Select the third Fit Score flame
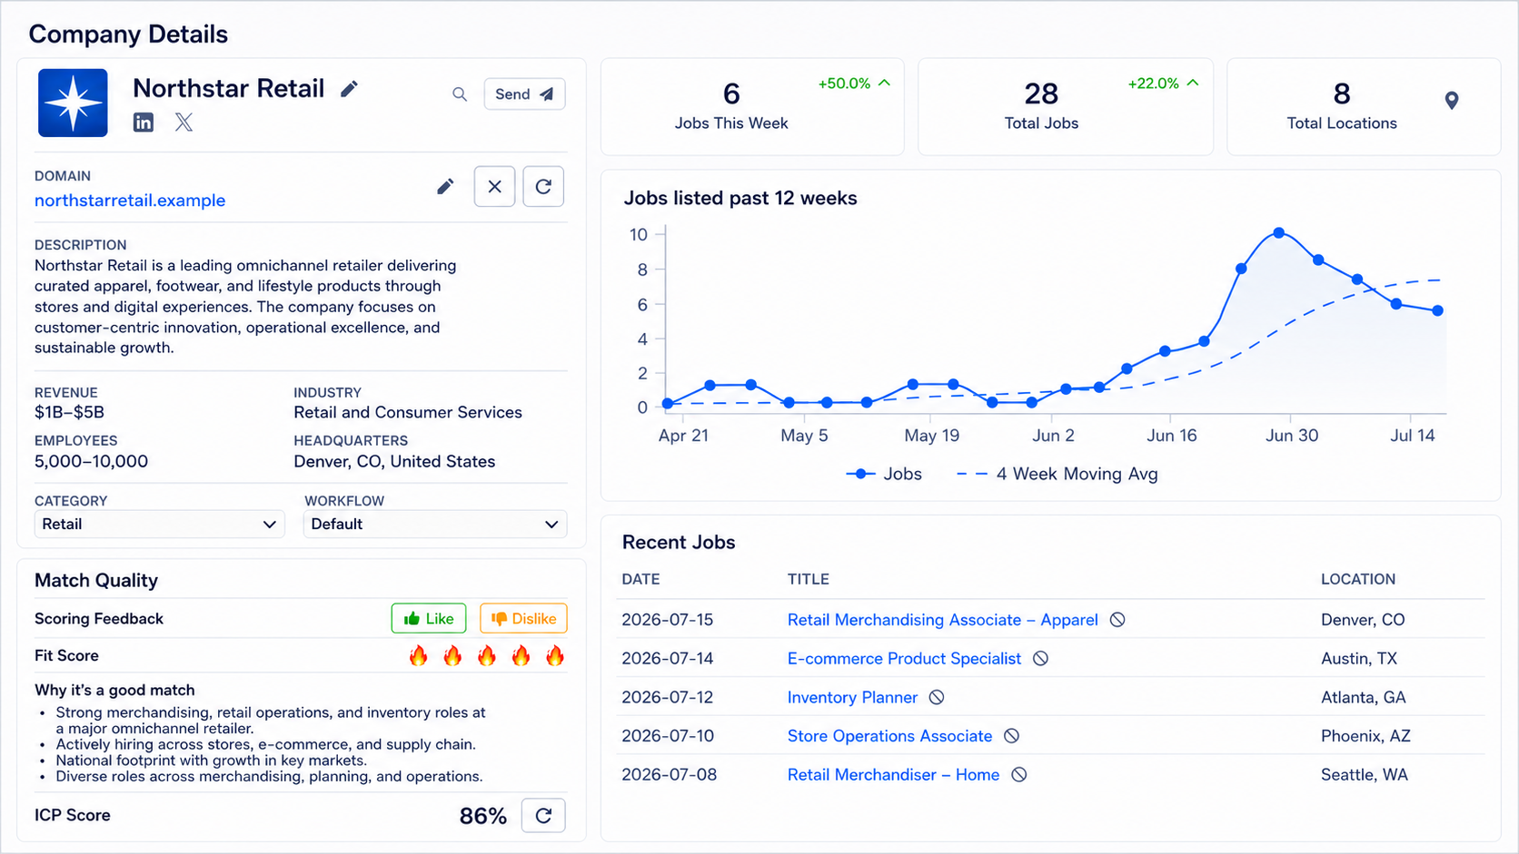The width and height of the screenshot is (1519, 854). point(487,656)
